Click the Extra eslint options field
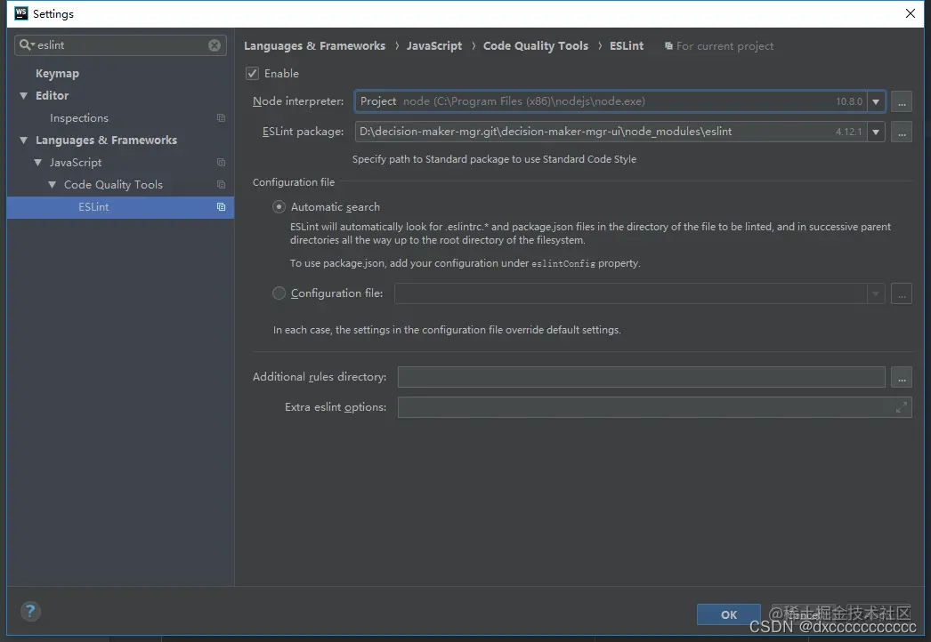The height and width of the screenshot is (642, 931). pos(654,407)
